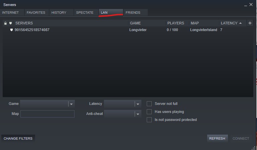Open the Anti-cheat dropdown menu
257x150 pixels.
coord(138,114)
